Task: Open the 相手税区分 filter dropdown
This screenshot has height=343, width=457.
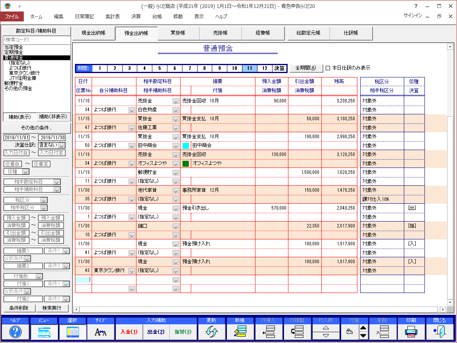Action: (x=44, y=208)
